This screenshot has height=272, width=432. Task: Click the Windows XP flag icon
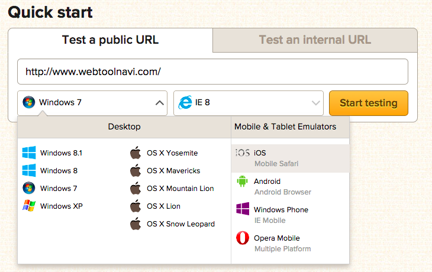[29, 206]
